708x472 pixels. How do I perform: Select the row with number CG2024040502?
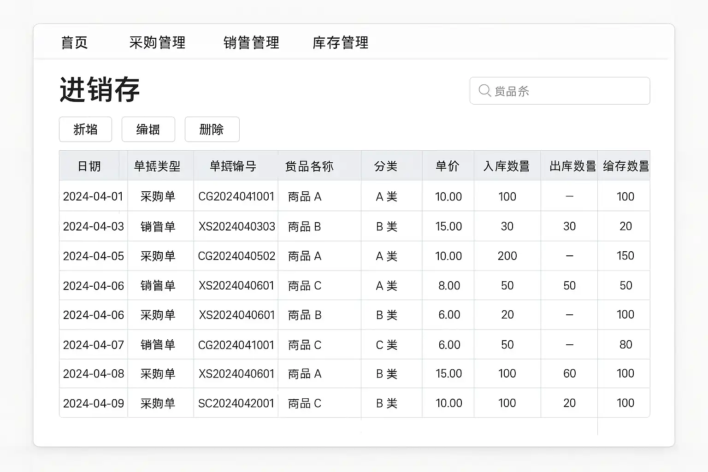[236, 256]
